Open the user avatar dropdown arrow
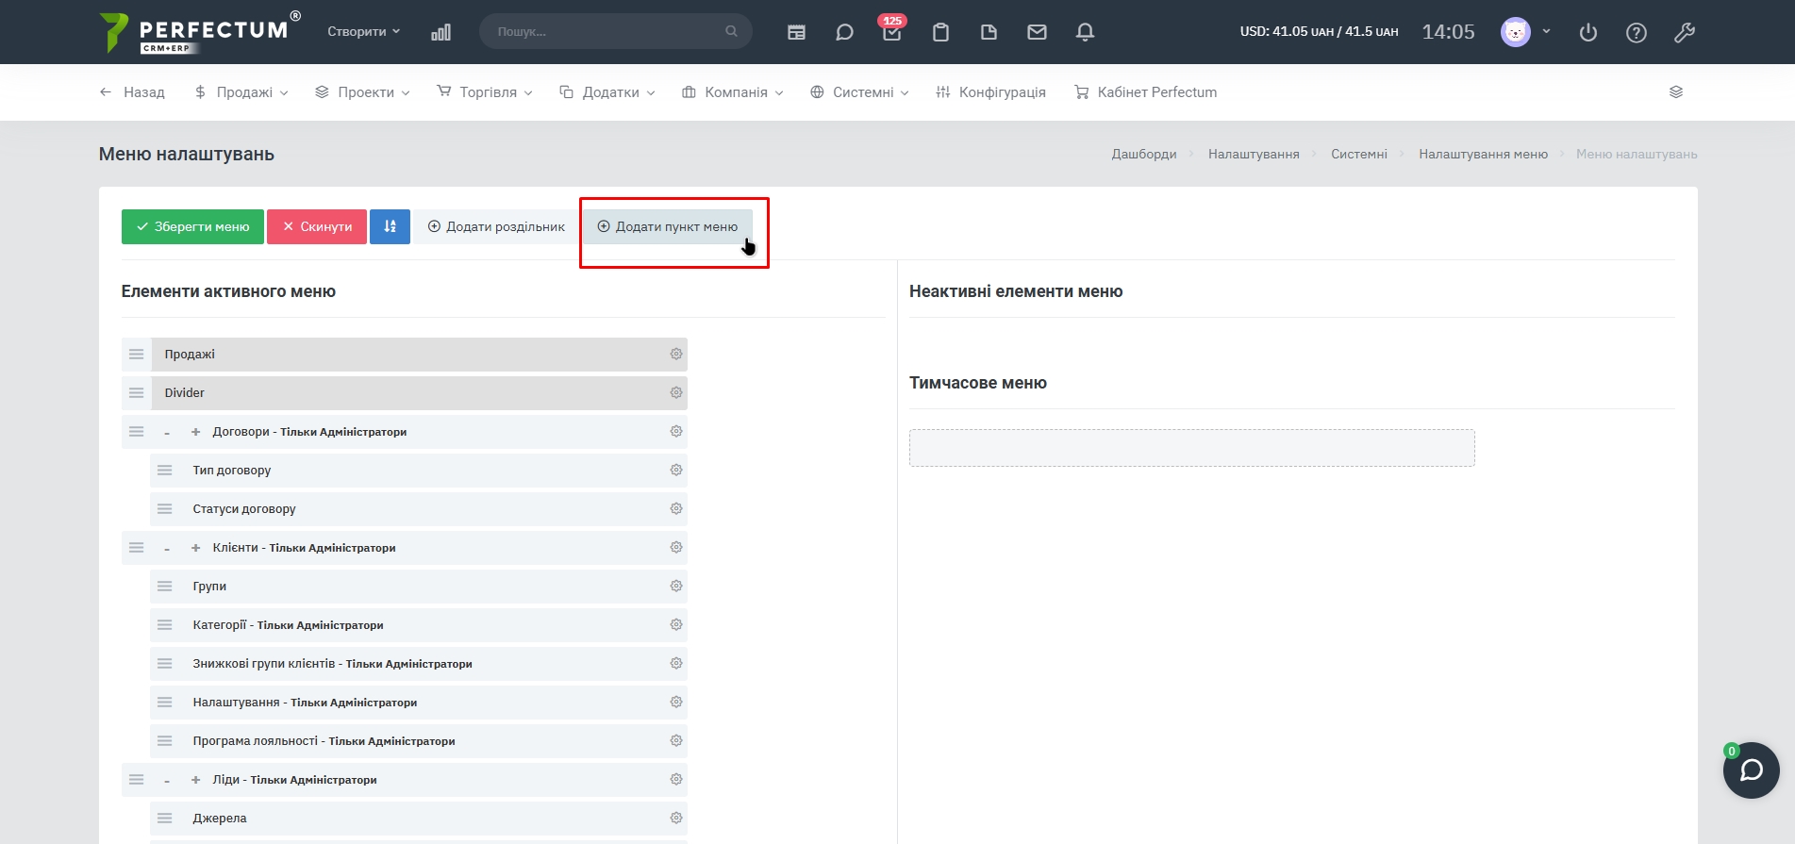1795x844 pixels. pyautogui.click(x=1546, y=31)
